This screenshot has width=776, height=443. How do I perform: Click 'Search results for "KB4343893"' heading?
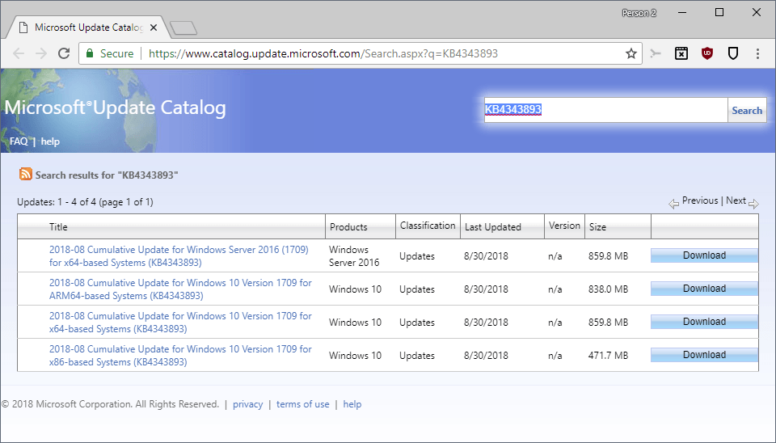[x=107, y=175]
